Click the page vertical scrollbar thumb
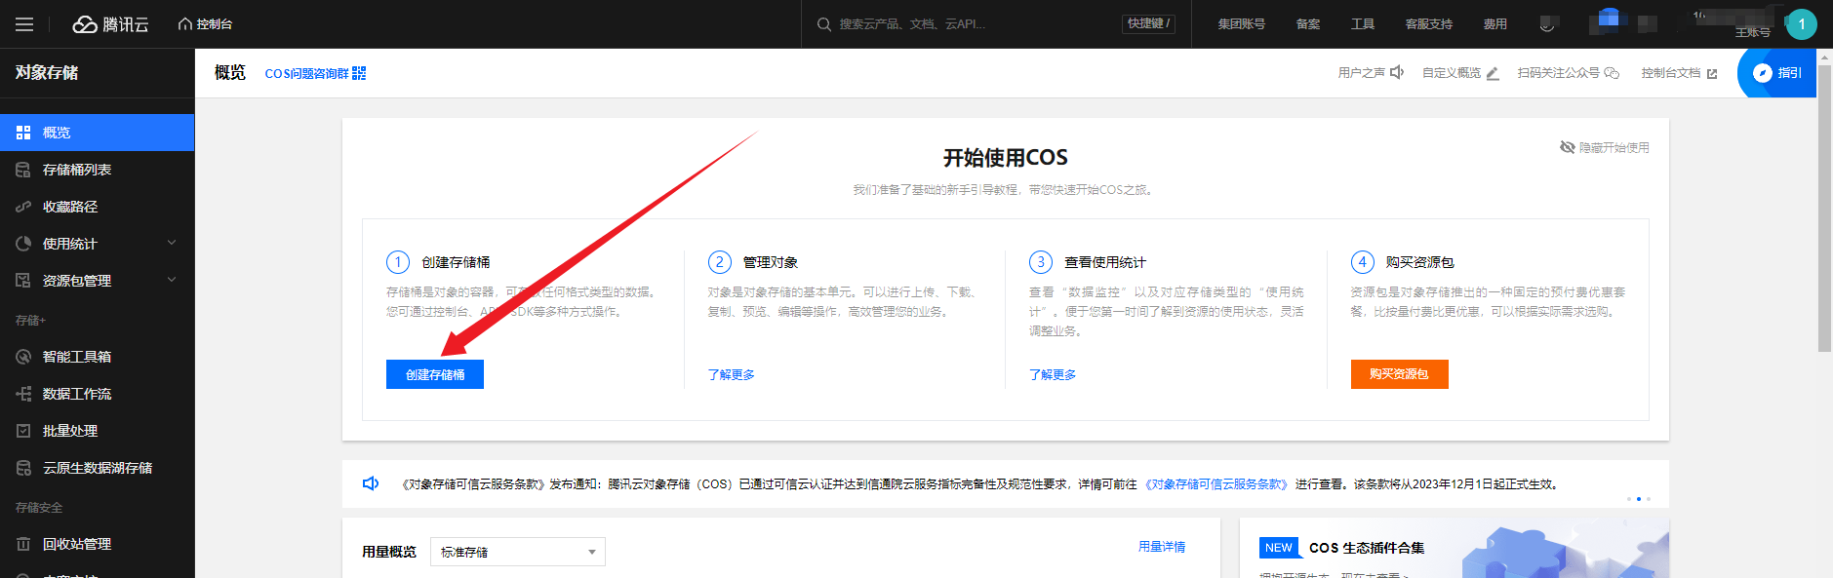This screenshot has height=578, width=1833. tap(1824, 208)
